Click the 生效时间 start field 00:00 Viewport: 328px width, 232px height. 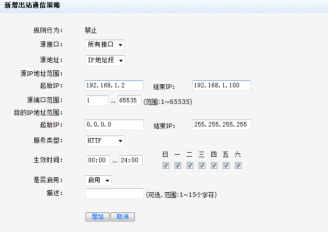pyautogui.click(x=98, y=160)
